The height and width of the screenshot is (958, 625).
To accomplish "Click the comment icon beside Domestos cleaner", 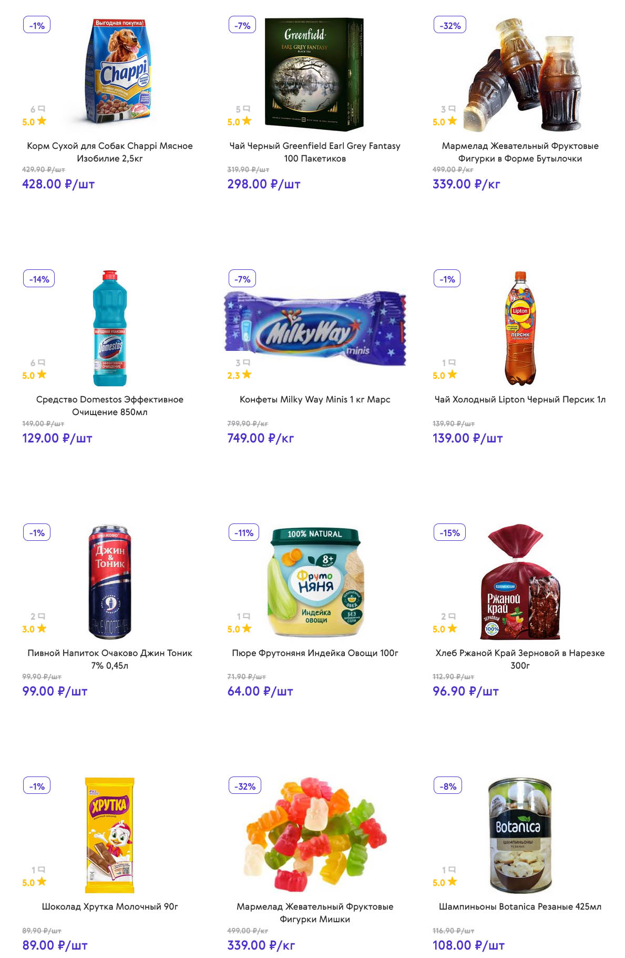I will pos(42,362).
